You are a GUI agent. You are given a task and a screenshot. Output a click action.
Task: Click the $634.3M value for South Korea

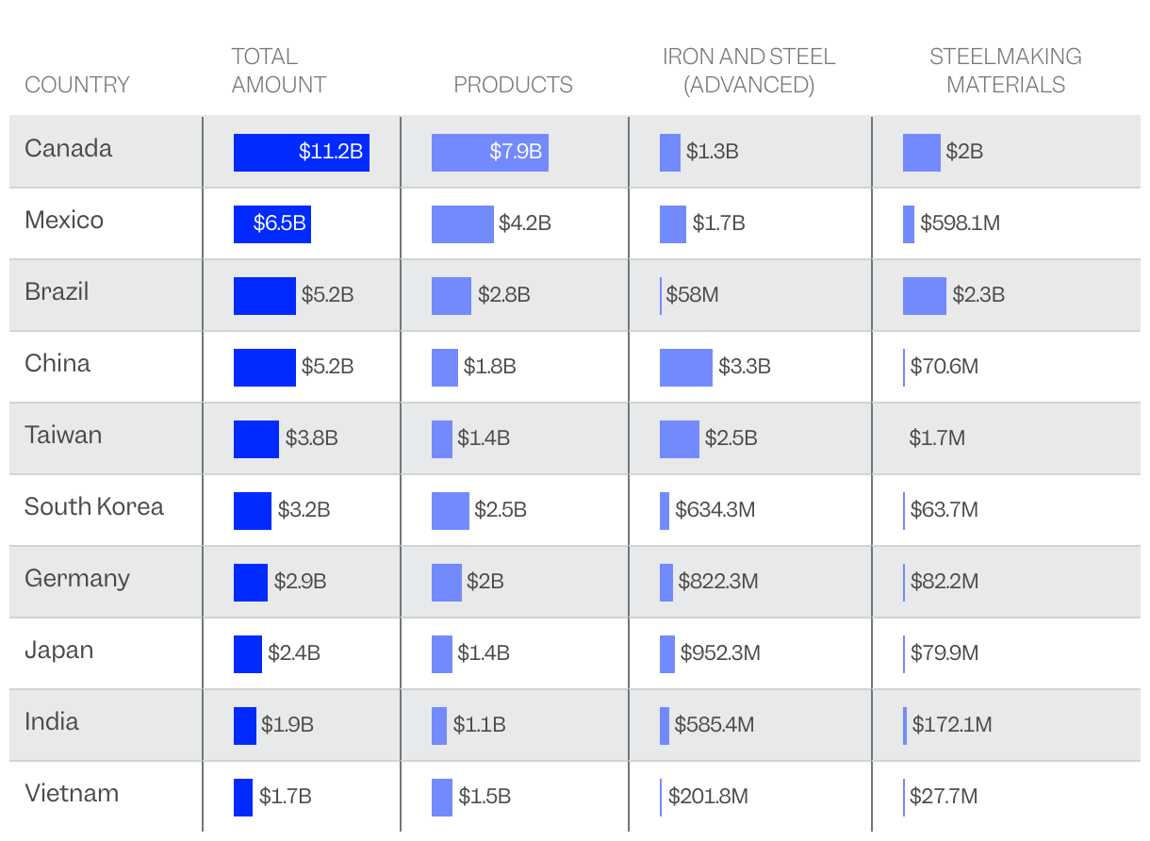715,510
